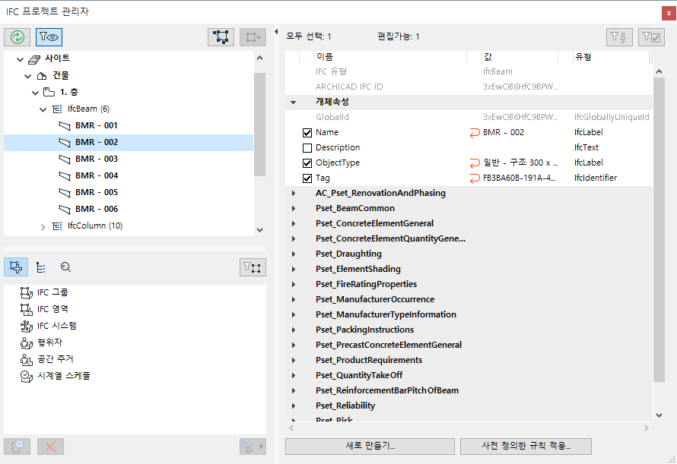Collapse the 1. 층 story node
The width and height of the screenshot is (677, 464).
36,93
